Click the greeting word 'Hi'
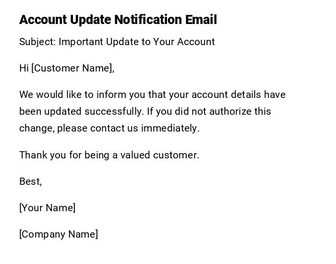 [x=24, y=68]
